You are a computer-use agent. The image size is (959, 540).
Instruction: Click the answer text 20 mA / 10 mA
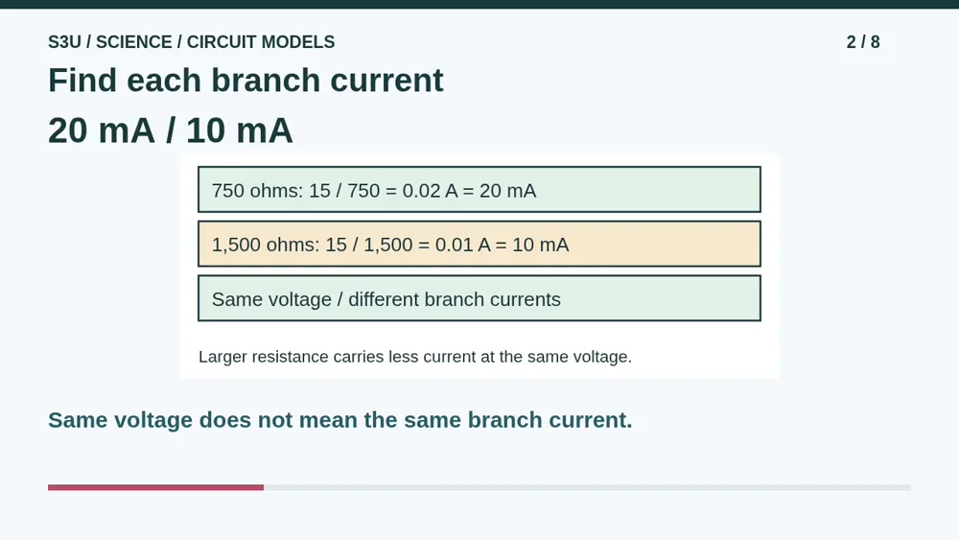170,130
